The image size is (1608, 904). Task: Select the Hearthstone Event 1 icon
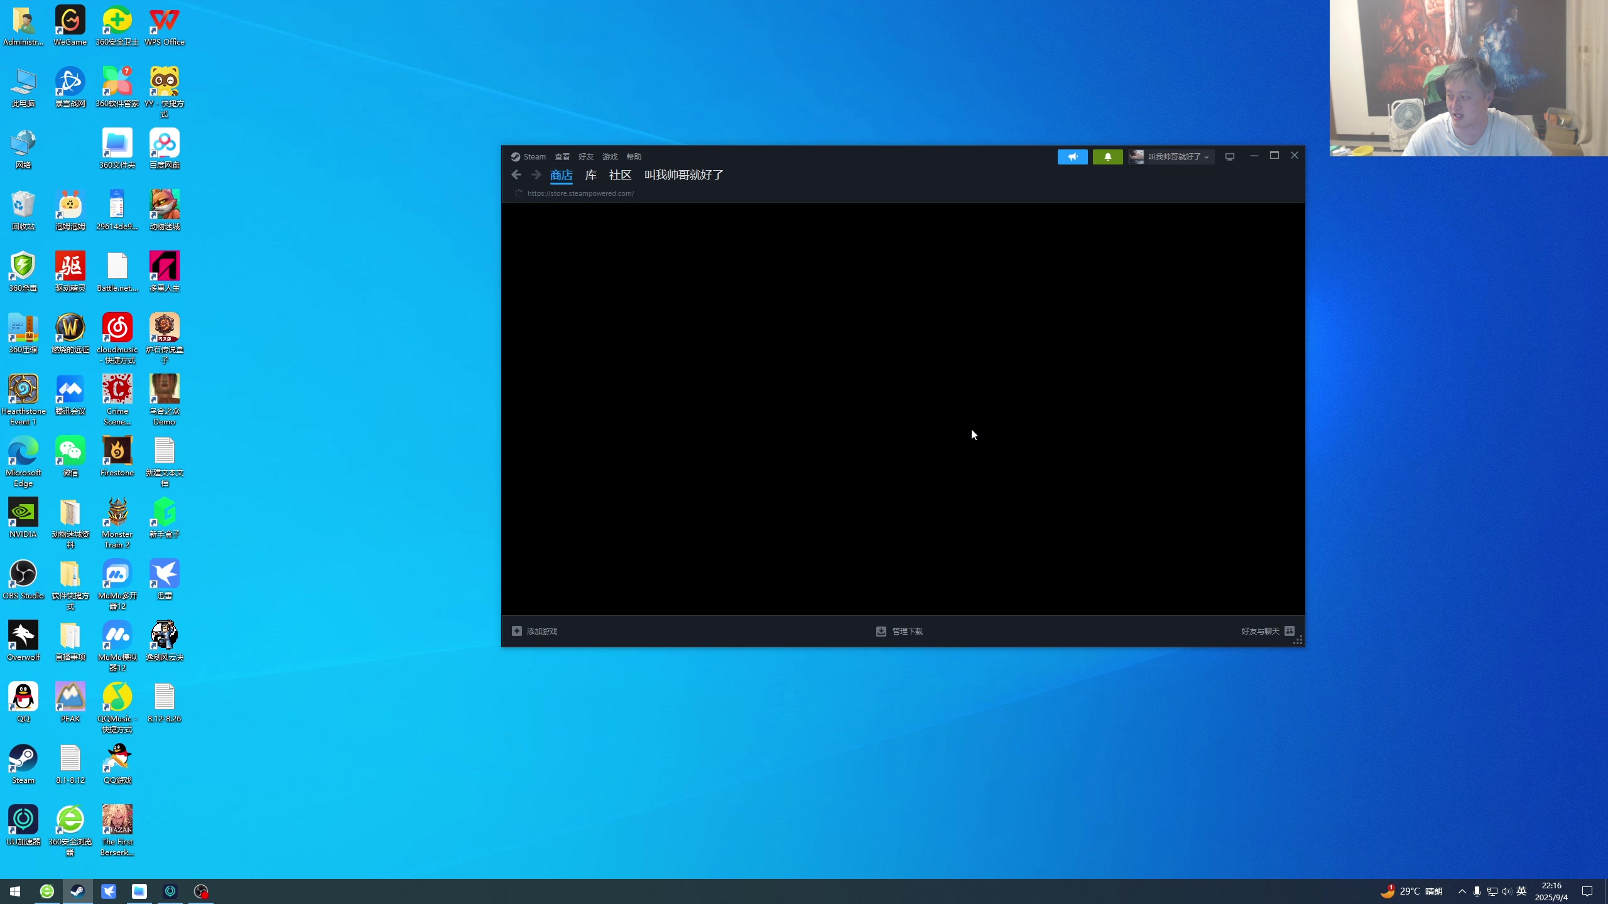click(23, 400)
